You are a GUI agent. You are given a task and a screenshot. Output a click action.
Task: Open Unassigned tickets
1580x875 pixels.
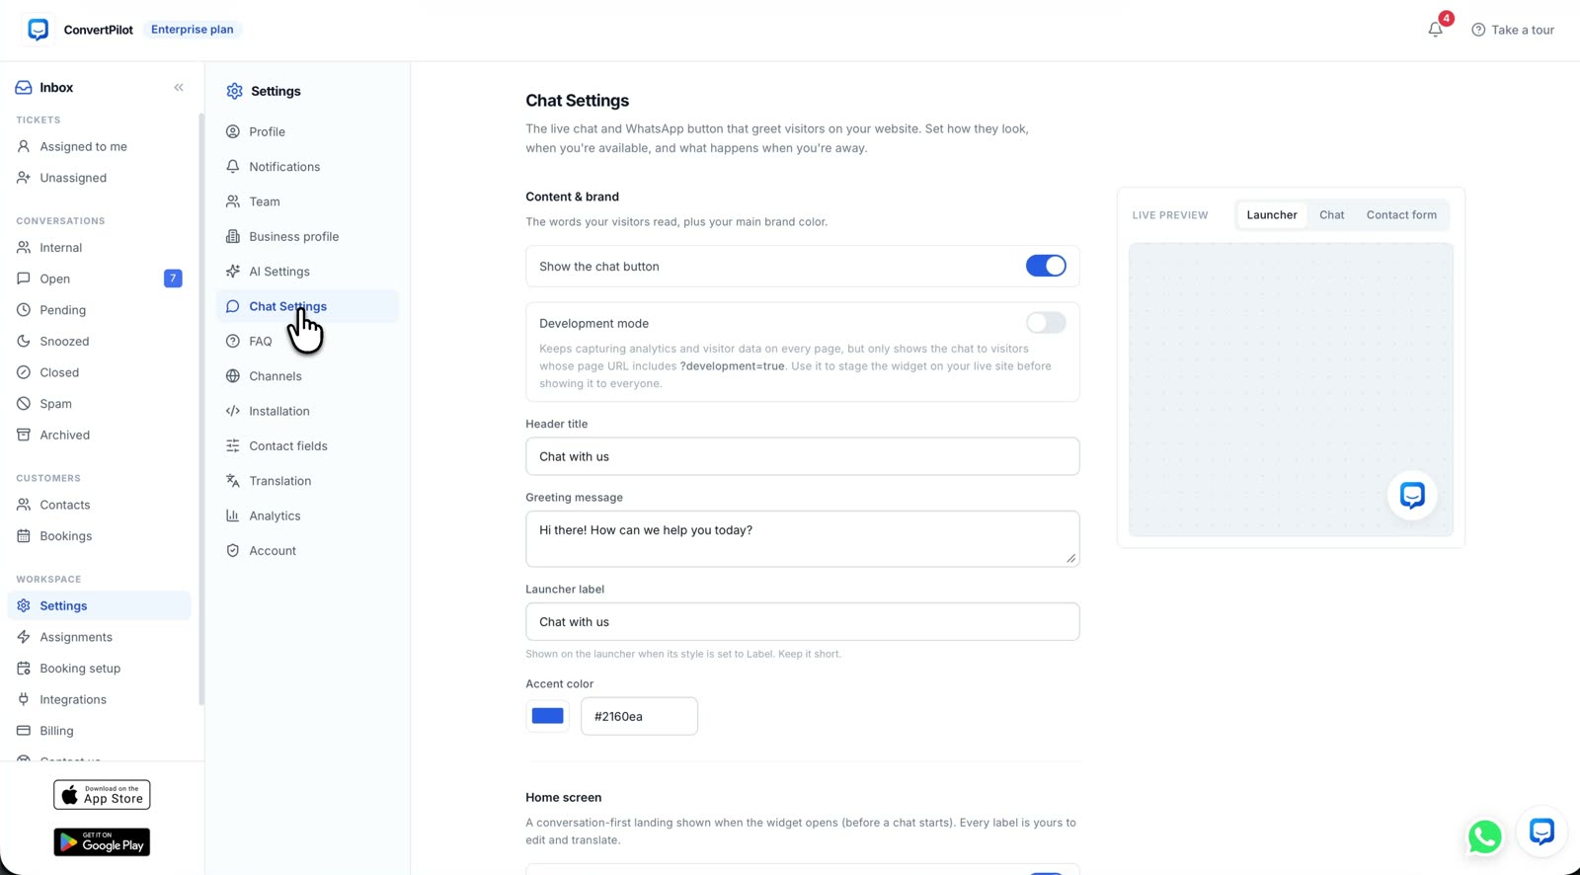pyautogui.click(x=99, y=178)
